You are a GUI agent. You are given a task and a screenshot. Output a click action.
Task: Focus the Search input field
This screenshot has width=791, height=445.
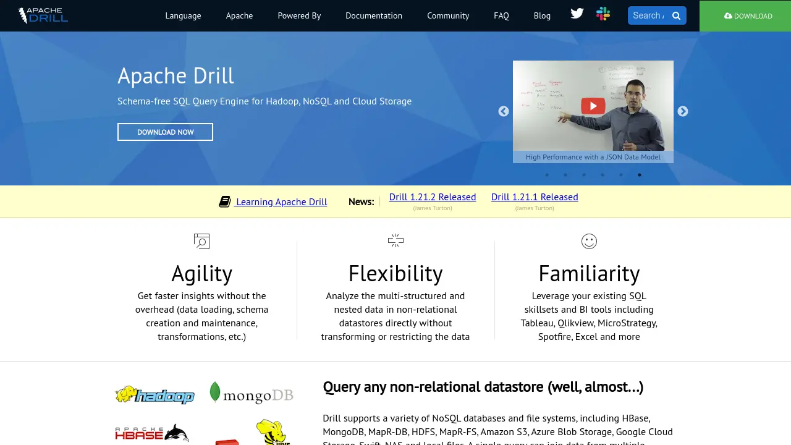[648, 15]
